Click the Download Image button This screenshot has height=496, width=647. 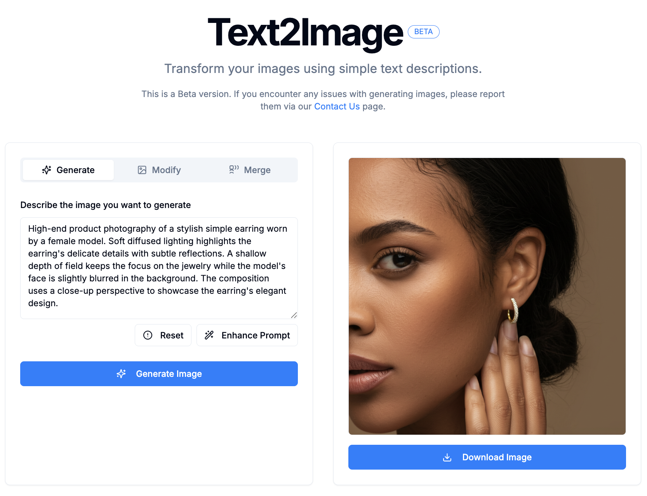pyautogui.click(x=487, y=457)
